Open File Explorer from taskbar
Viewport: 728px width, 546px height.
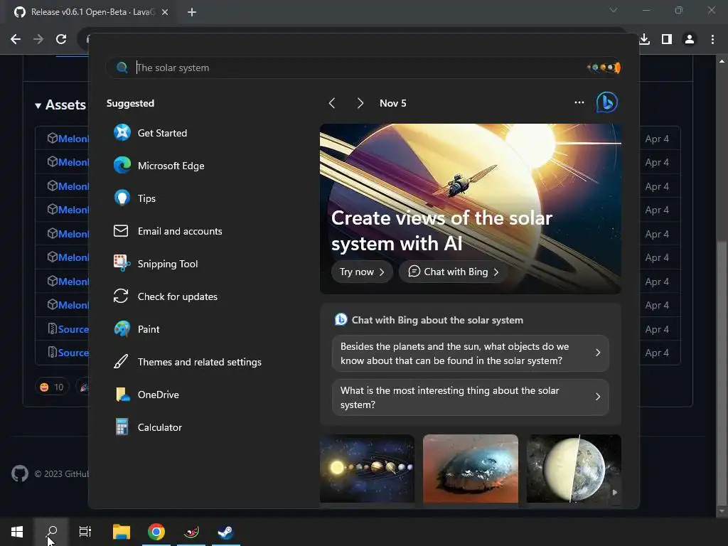[x=122, y=532]
